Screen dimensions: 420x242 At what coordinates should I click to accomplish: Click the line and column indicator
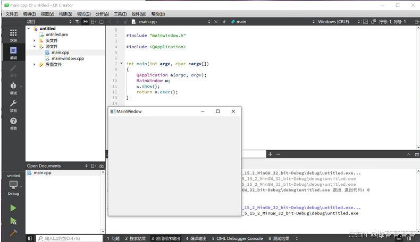pos(392,22)
